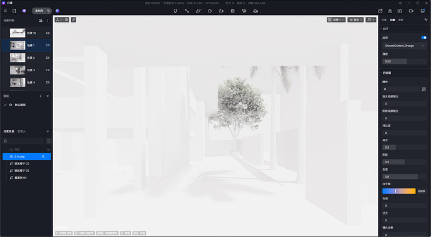
Task: Click the 曝光 exposure value field
Action: click(x=402, y=89)
